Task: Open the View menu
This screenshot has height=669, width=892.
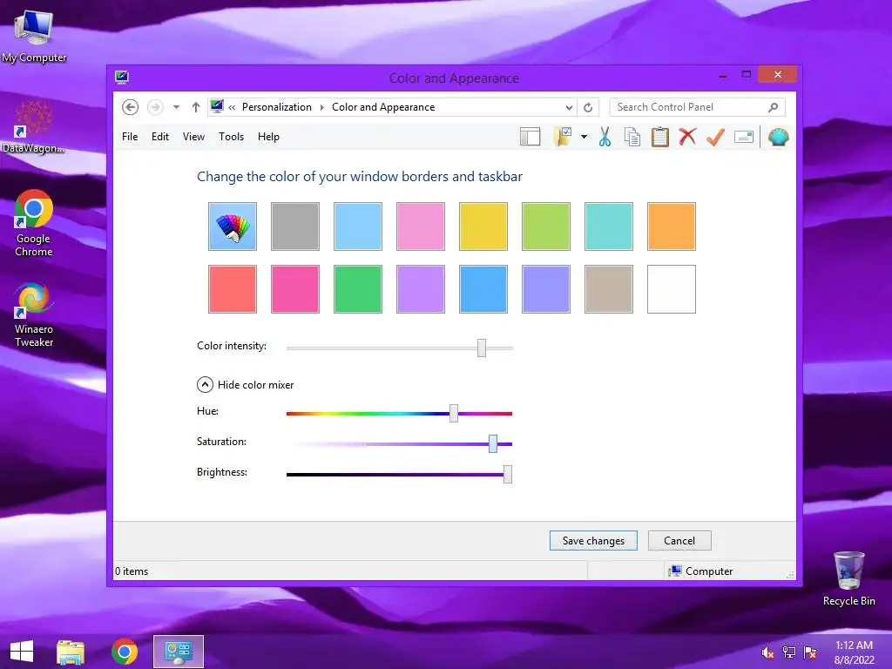Action: [193, 137]
